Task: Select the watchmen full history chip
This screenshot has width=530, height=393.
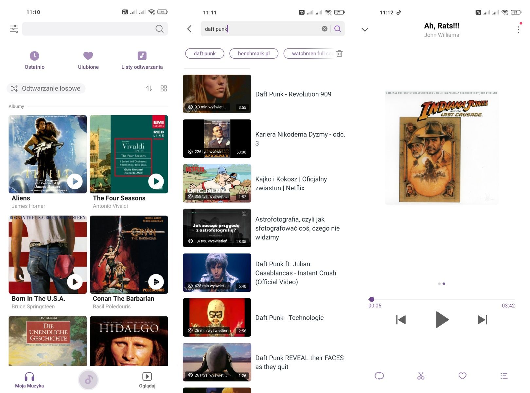Action: click(309, 53)
